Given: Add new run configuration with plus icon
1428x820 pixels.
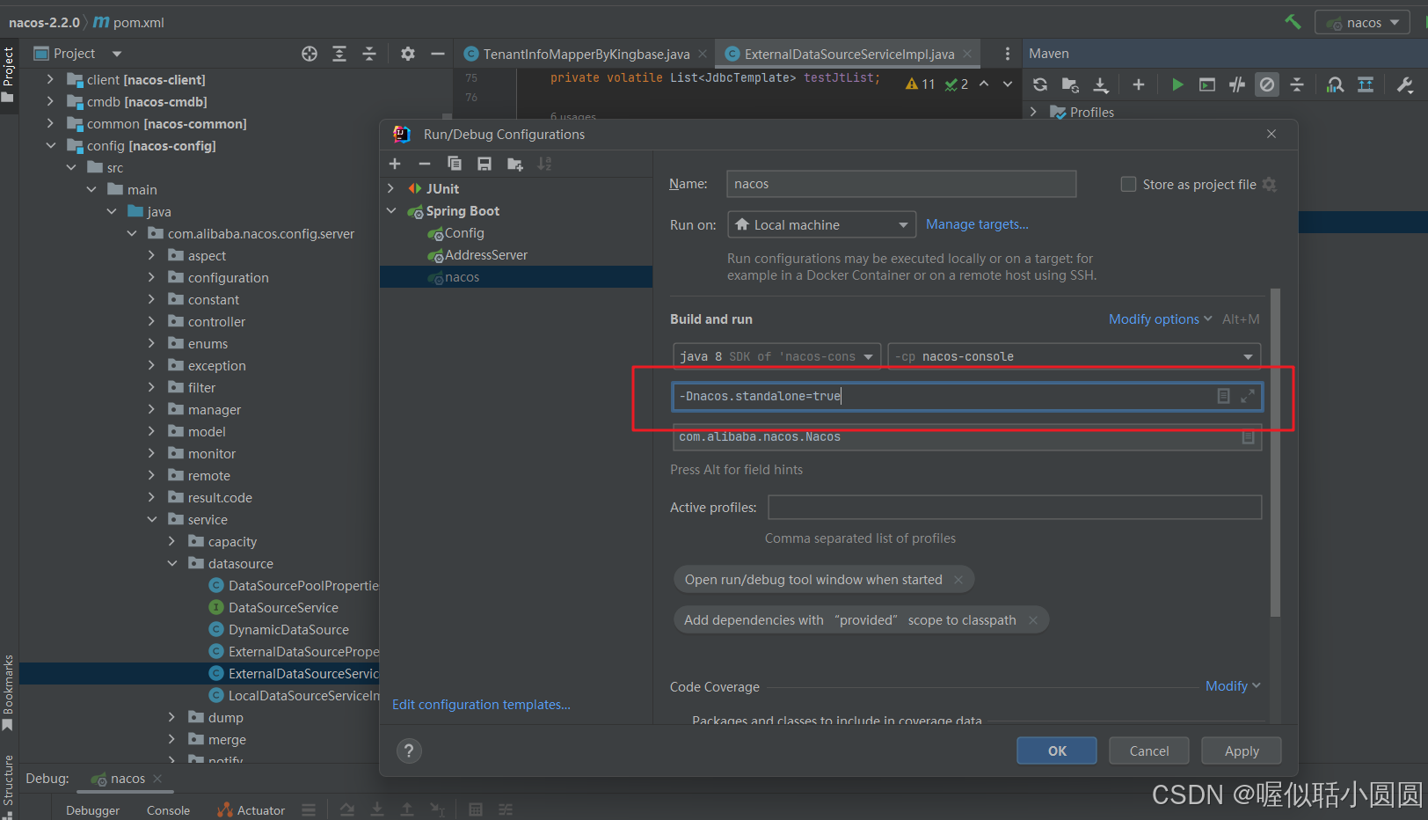Looking at the screenshot, I should (395, 164).
